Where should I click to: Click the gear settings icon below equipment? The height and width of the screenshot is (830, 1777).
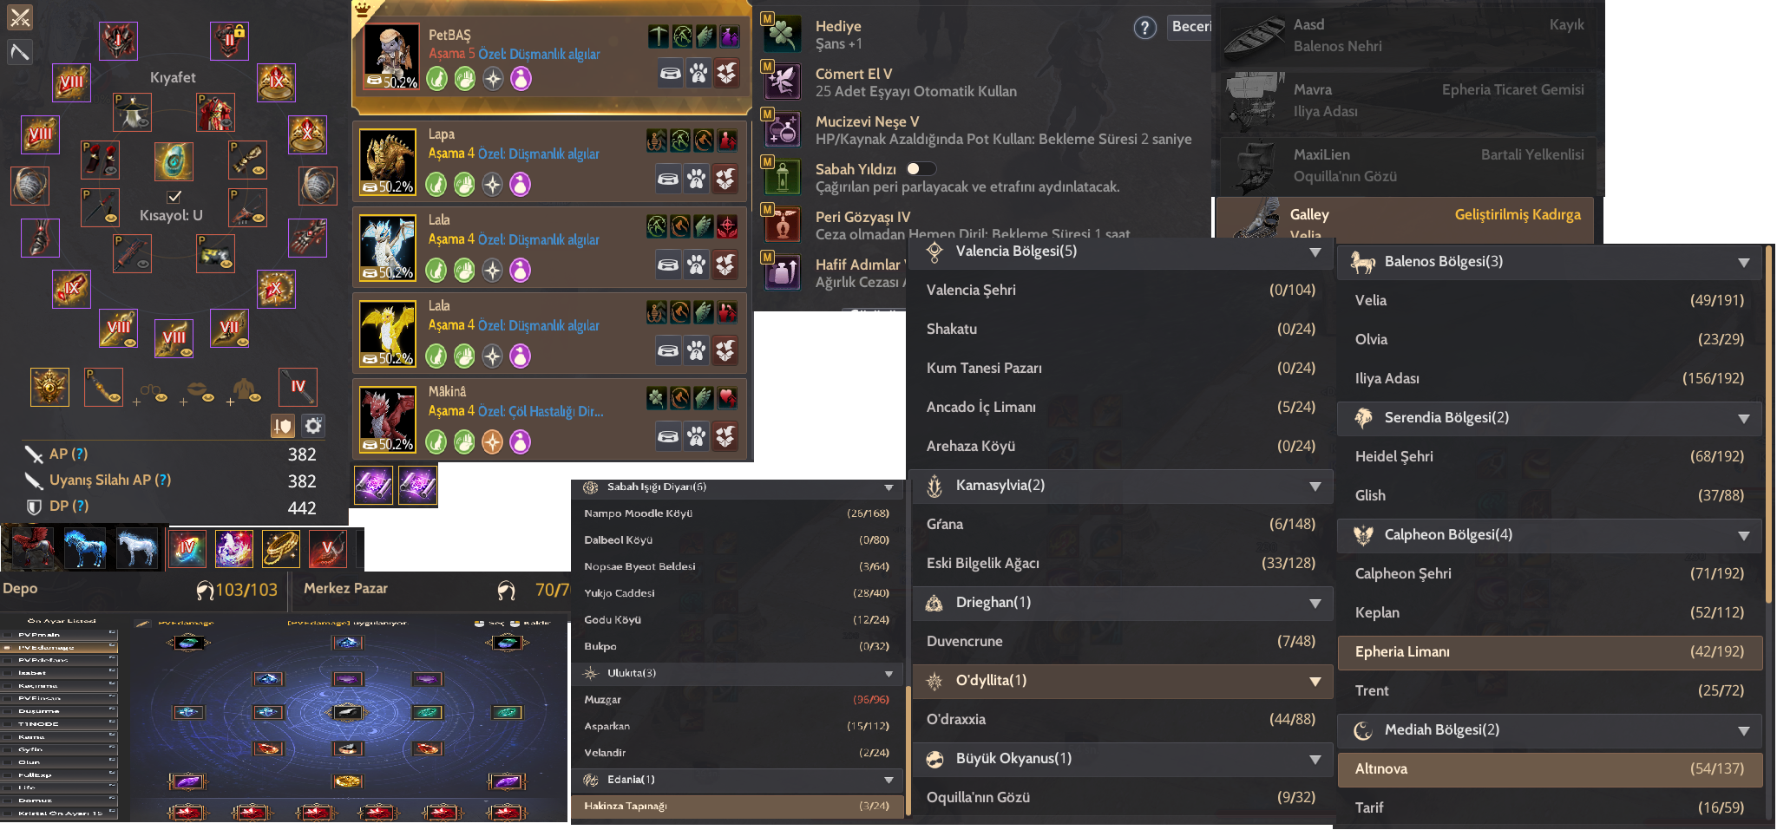tap(313, 426)
